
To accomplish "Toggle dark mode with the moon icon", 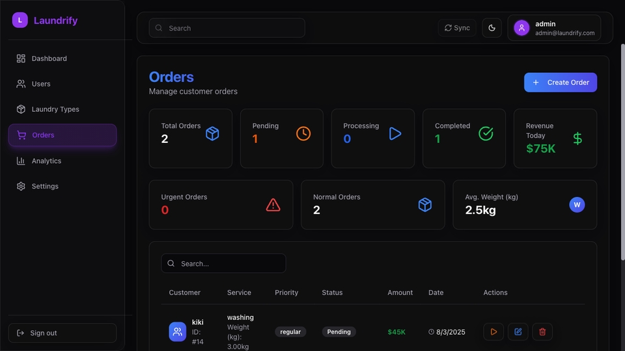I will click(x=492, y=28).
